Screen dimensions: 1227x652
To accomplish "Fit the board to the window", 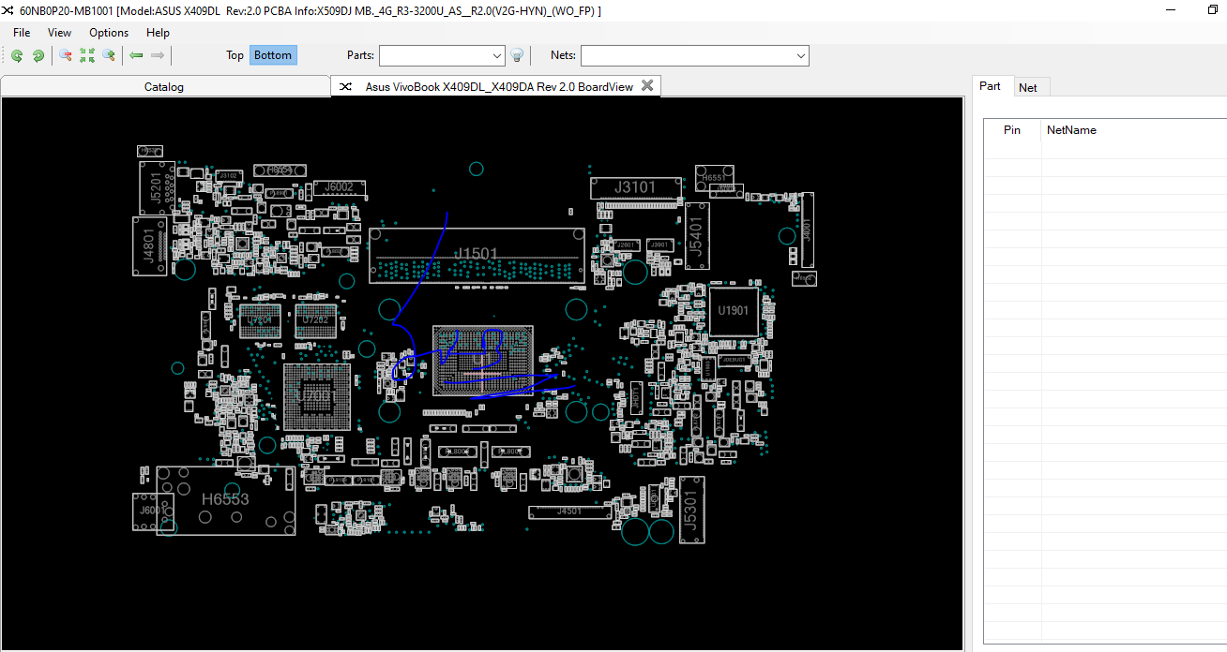I will pyautogui.click(x=87, y=55).
